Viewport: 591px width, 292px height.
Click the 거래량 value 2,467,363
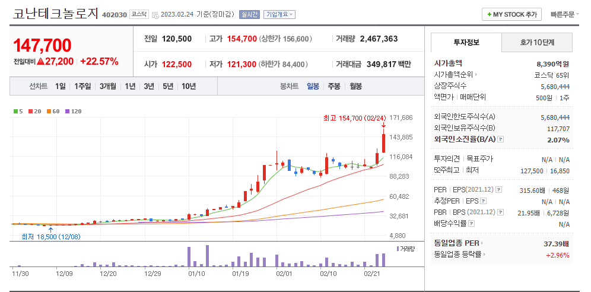(379, 39)
